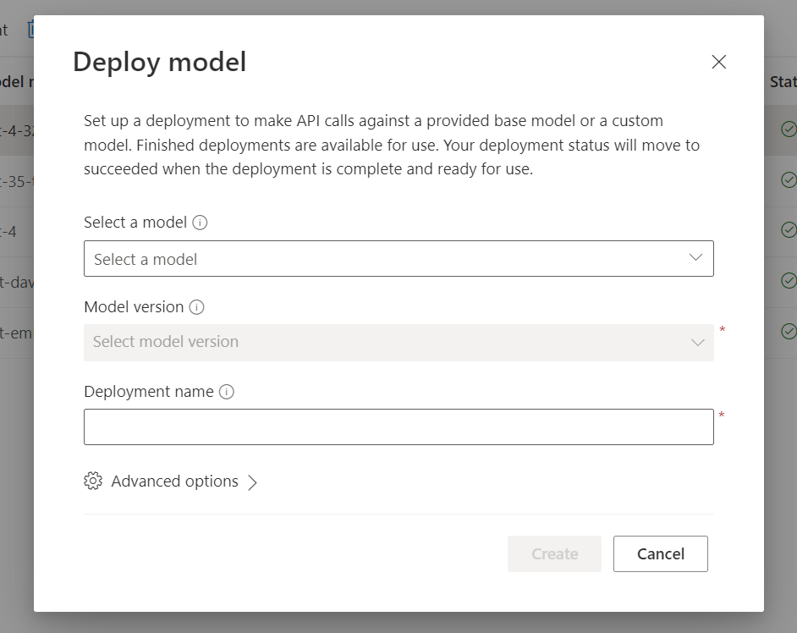
Task: Click the Create button
Action: tap(554, 553)
